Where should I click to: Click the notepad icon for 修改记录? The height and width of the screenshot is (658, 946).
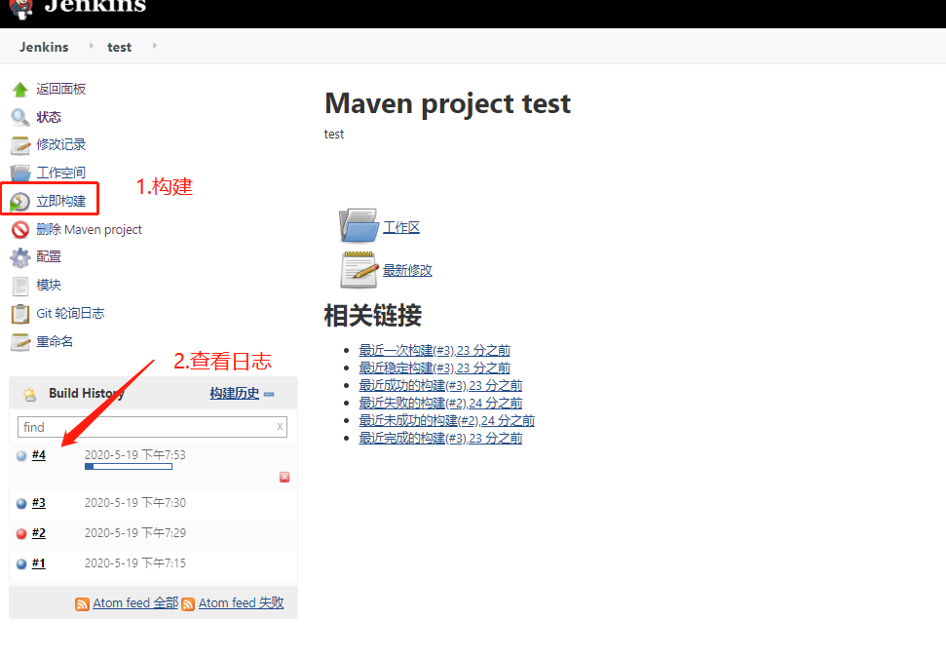click(x=19, y=145)
